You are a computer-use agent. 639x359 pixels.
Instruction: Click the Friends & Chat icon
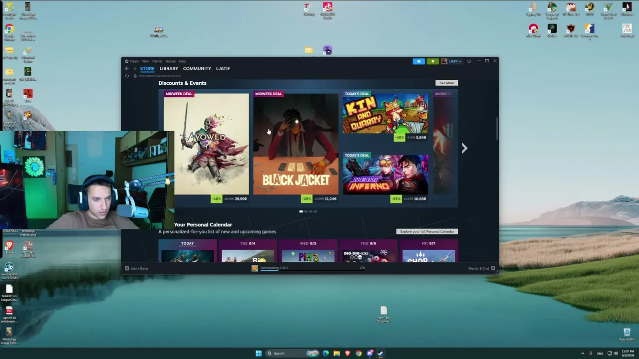[x=493, y=268]
